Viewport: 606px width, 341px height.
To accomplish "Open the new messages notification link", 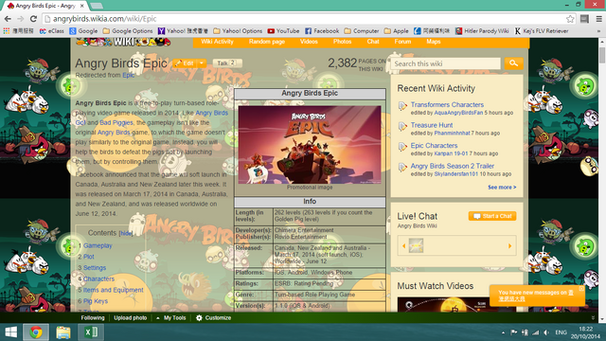I will click(x=536, y=296).
